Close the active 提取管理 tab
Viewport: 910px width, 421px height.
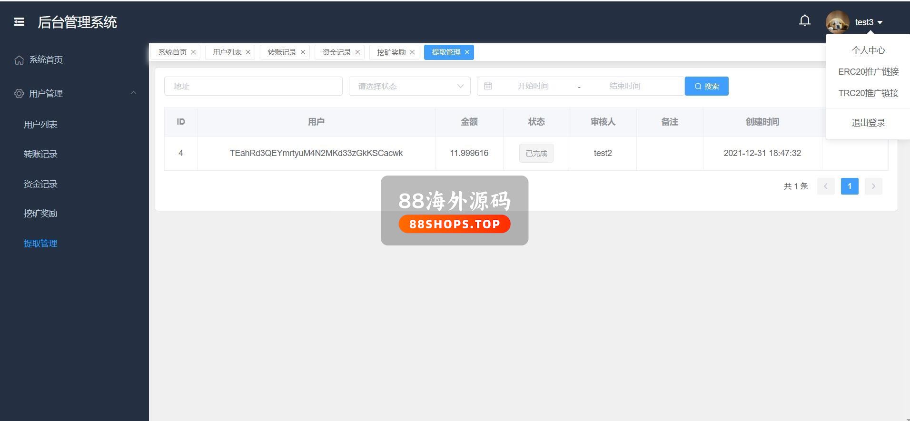click(467, 52)
